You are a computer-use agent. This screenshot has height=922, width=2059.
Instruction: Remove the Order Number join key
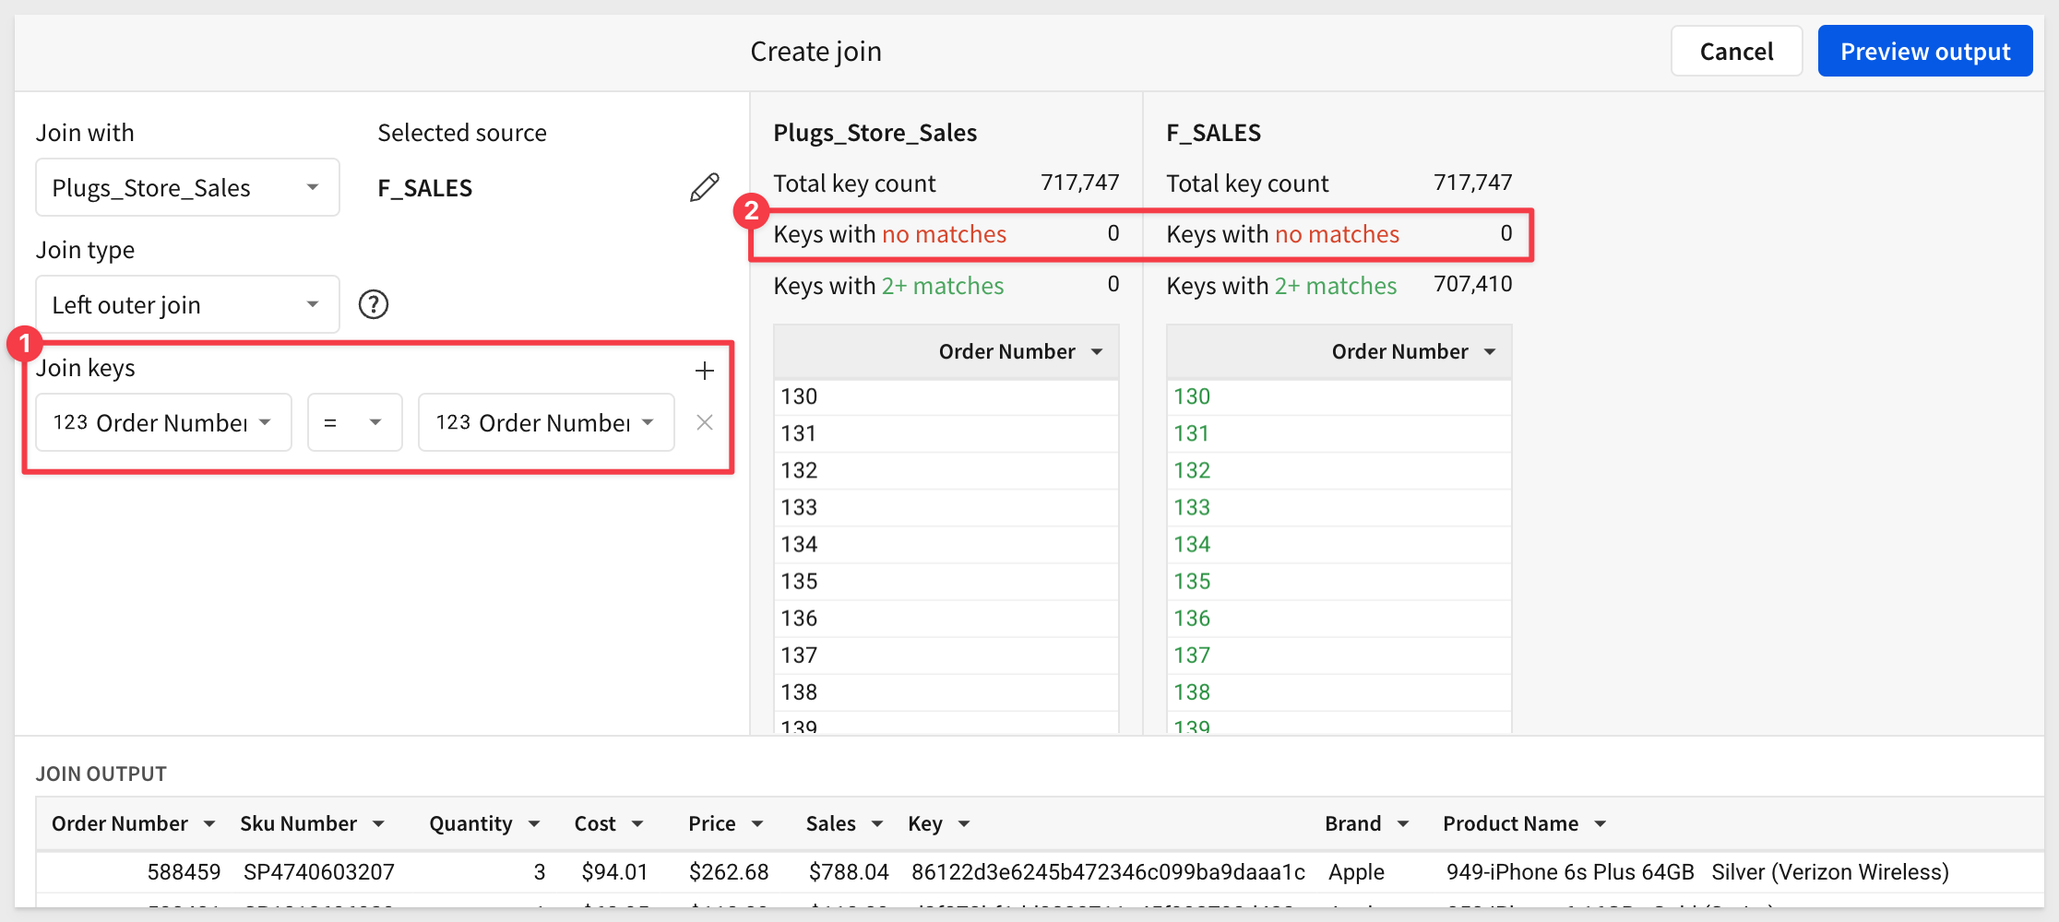[x=705, y=422]
